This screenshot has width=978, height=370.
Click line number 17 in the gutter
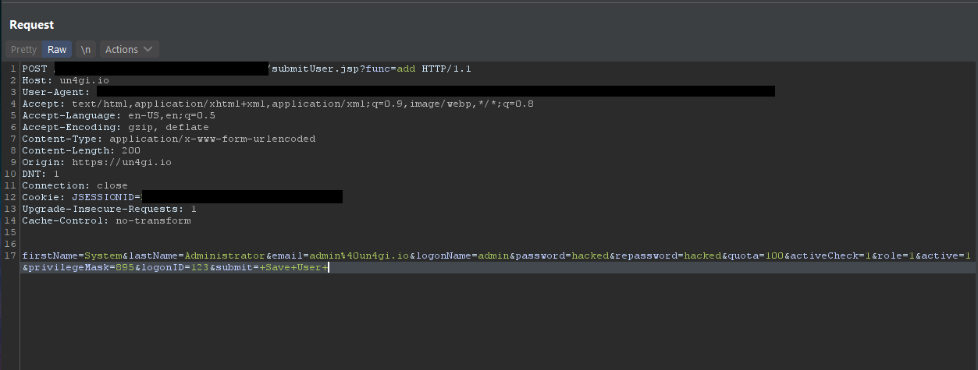10,255
